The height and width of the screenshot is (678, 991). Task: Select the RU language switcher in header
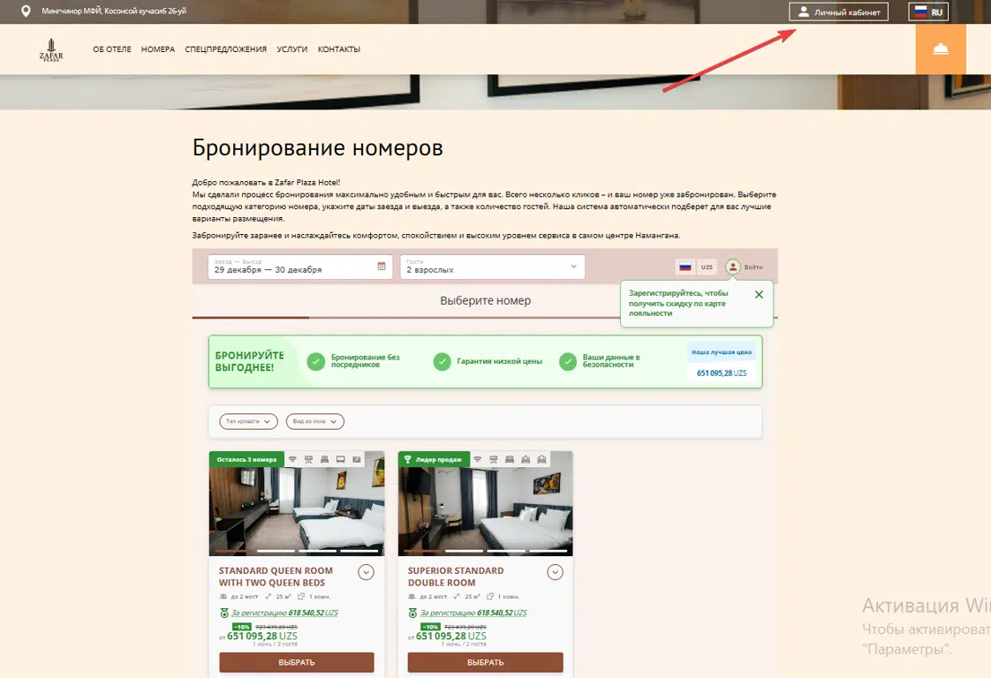928,12
